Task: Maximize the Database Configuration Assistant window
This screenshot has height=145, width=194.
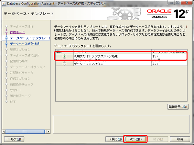Action: click(178, 3)
